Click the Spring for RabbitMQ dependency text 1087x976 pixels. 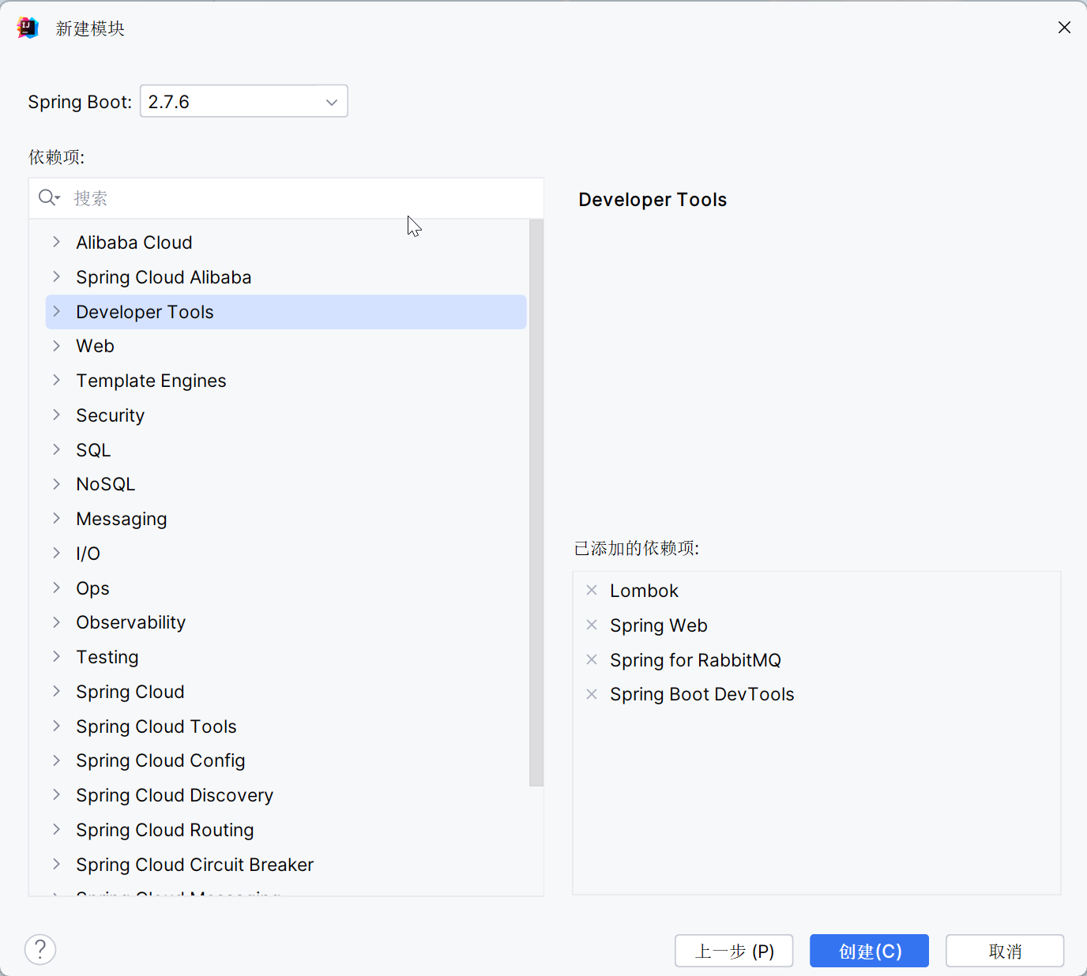point(695,660)
